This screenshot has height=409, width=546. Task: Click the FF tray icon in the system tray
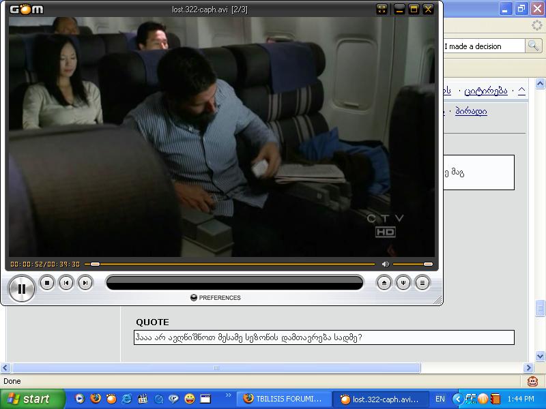point(470,399)
